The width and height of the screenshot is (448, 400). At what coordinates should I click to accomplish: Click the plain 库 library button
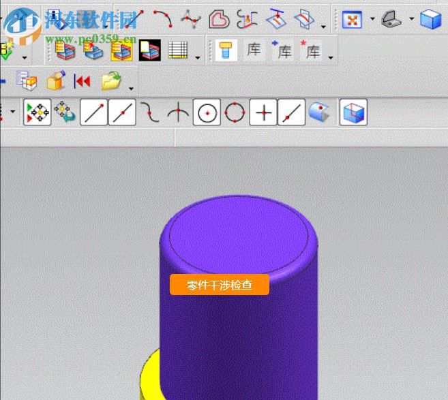point(254,50)
